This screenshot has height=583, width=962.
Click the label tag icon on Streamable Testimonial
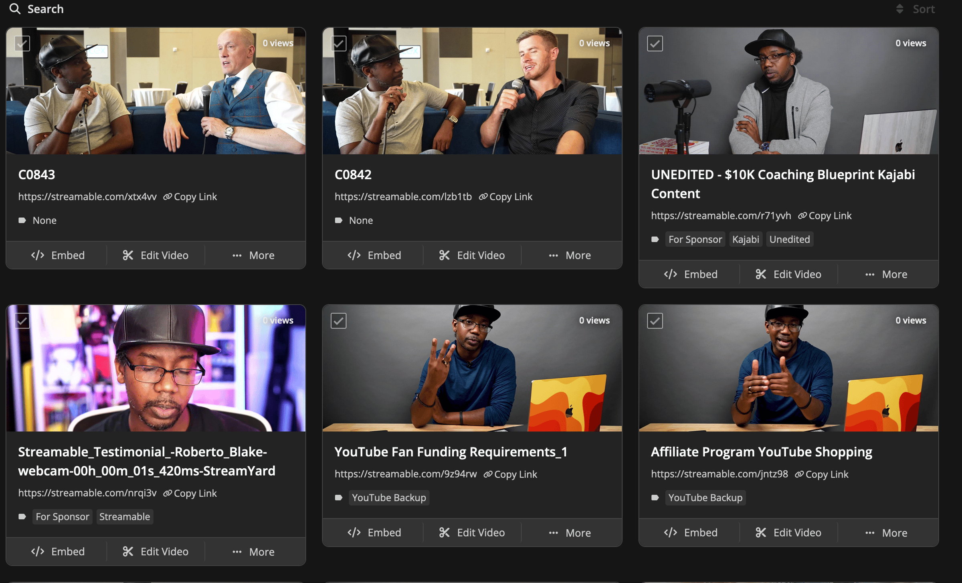click(22, 517)
